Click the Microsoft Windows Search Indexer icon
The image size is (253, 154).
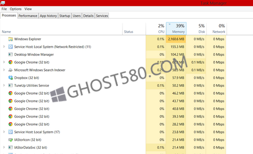tap(11, 70)
